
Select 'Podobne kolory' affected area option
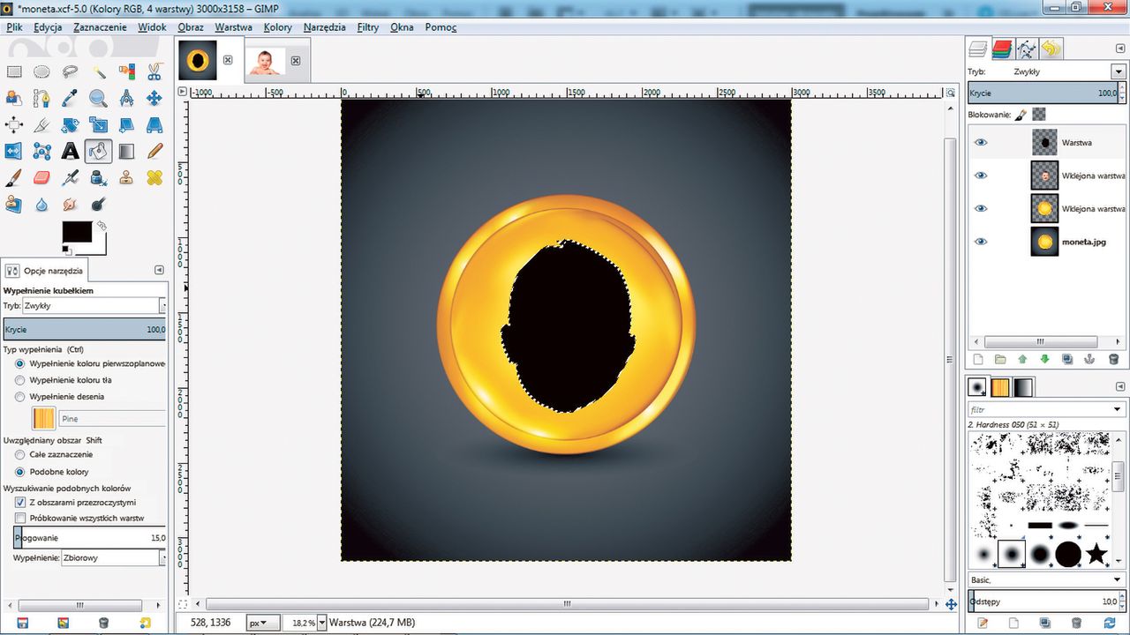(x=20, y=472)
